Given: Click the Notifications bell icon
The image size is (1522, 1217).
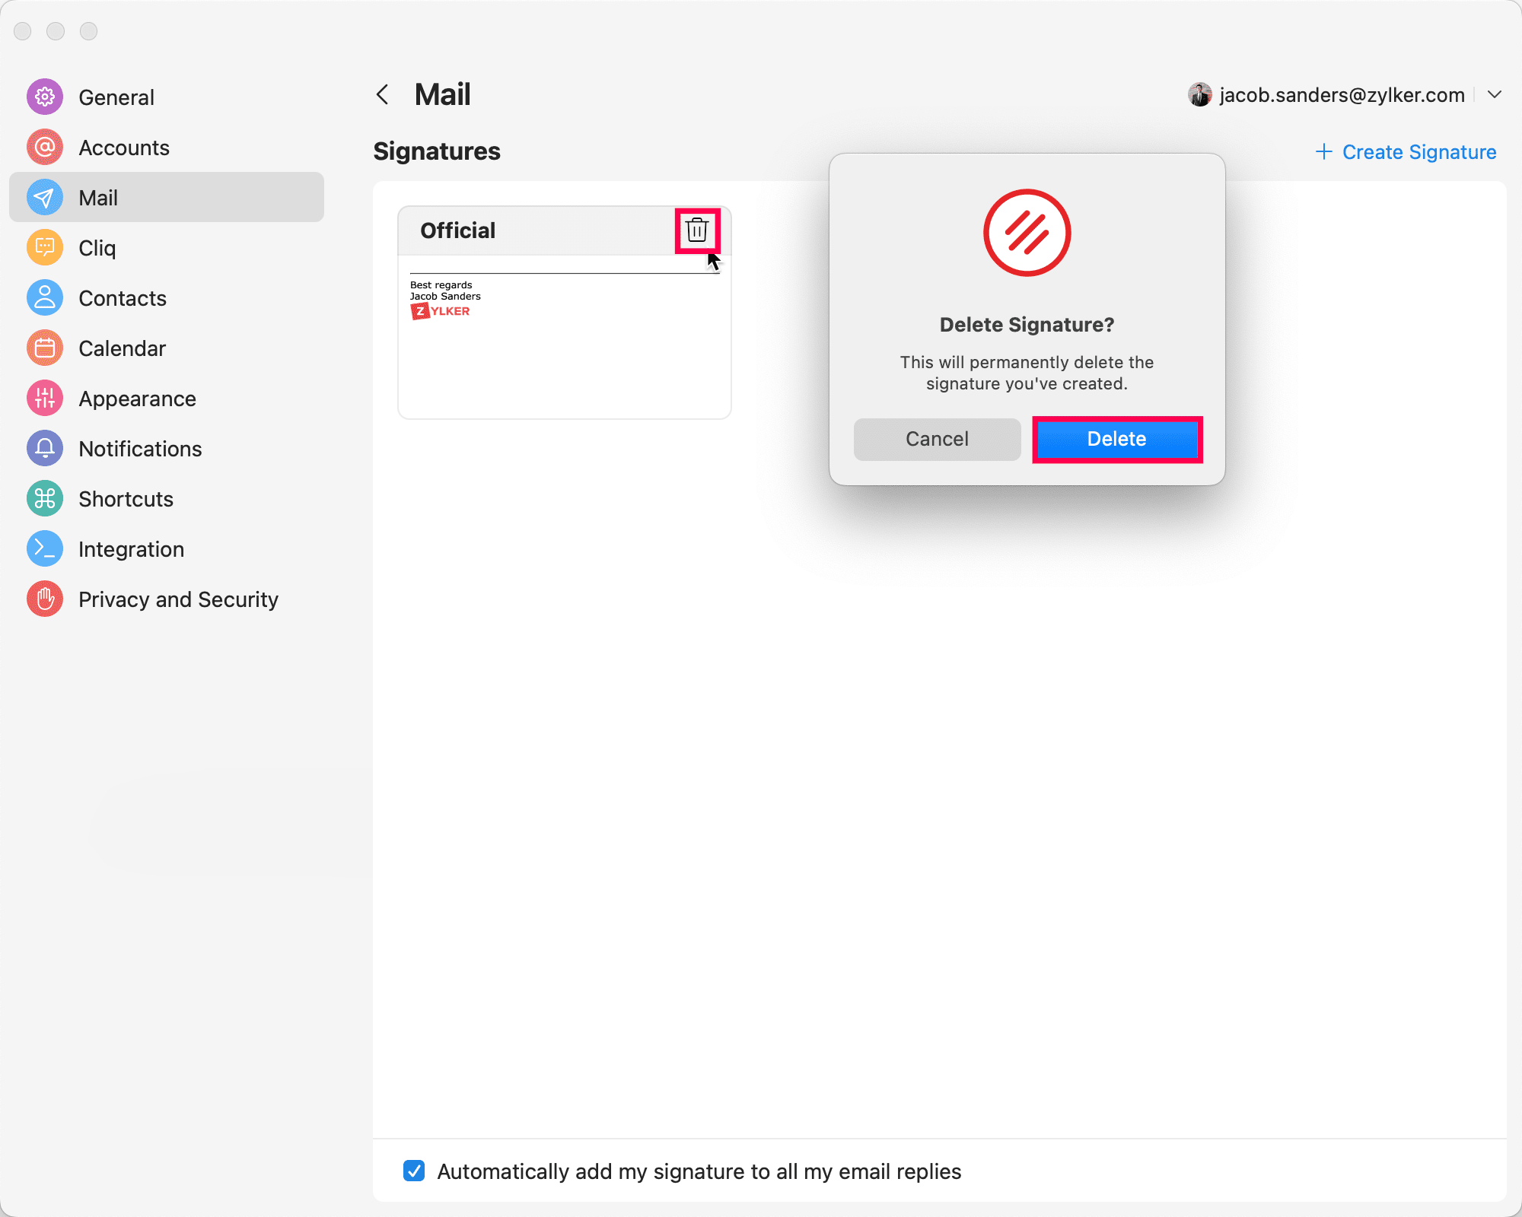Looking at the screenshot, I should coord(45,449).
